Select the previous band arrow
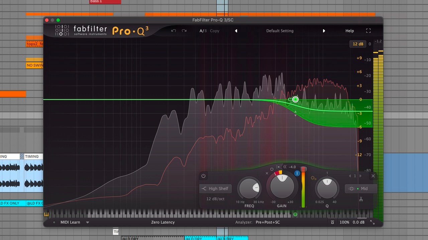428x240 pixels. [350, 176]
